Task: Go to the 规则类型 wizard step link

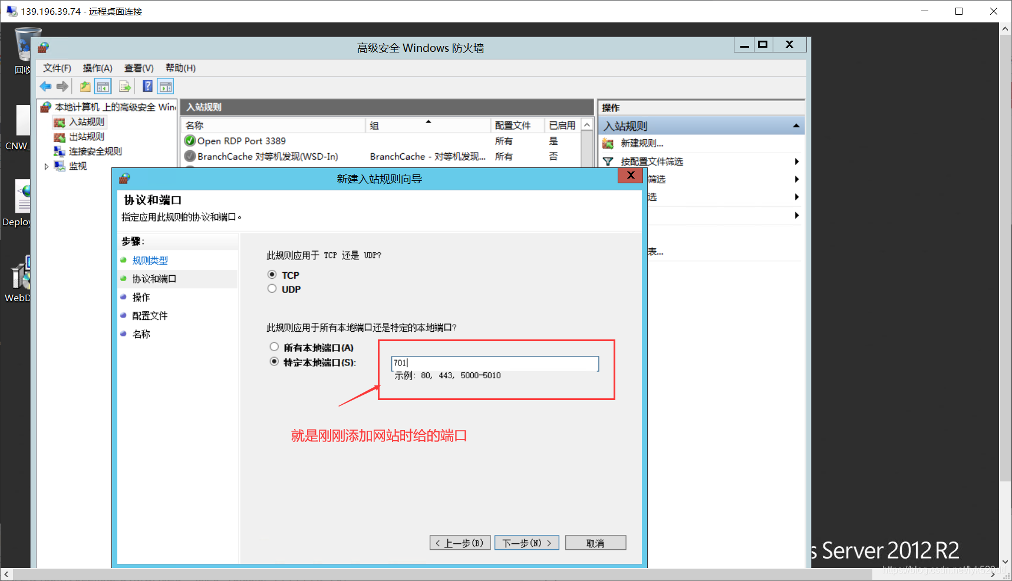Action: pos(150,260)
